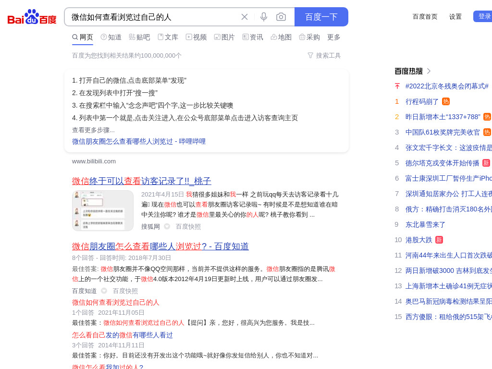492x369 pixels.
Task: Open hot search 上海新增本土确诊41例
Action: point(448,286)
